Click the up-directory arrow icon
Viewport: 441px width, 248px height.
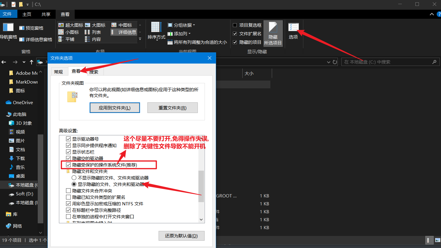coord(32,62)
